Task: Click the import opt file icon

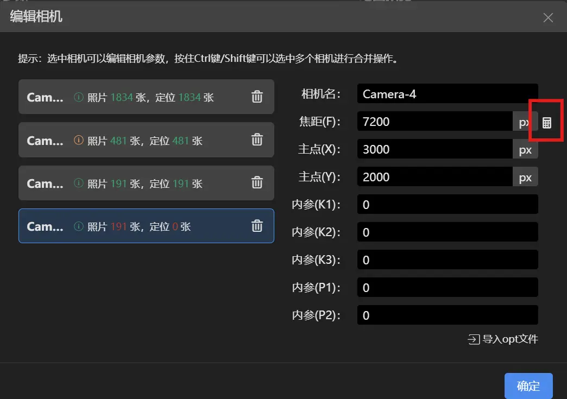Action: pyautogui.click(x=474, y=339)
